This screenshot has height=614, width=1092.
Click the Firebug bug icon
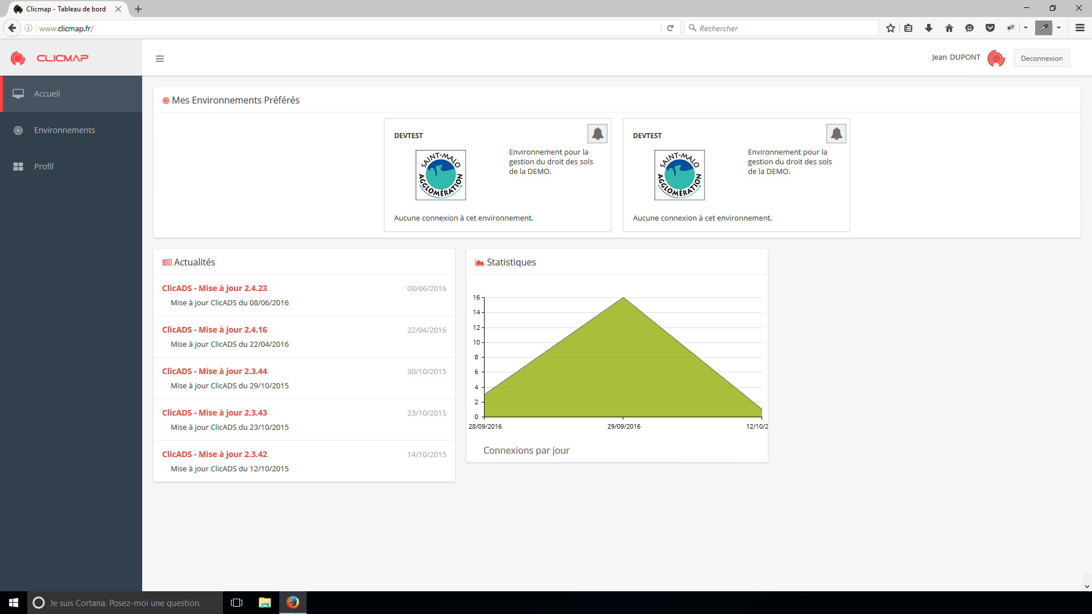tap(1011, 28)
